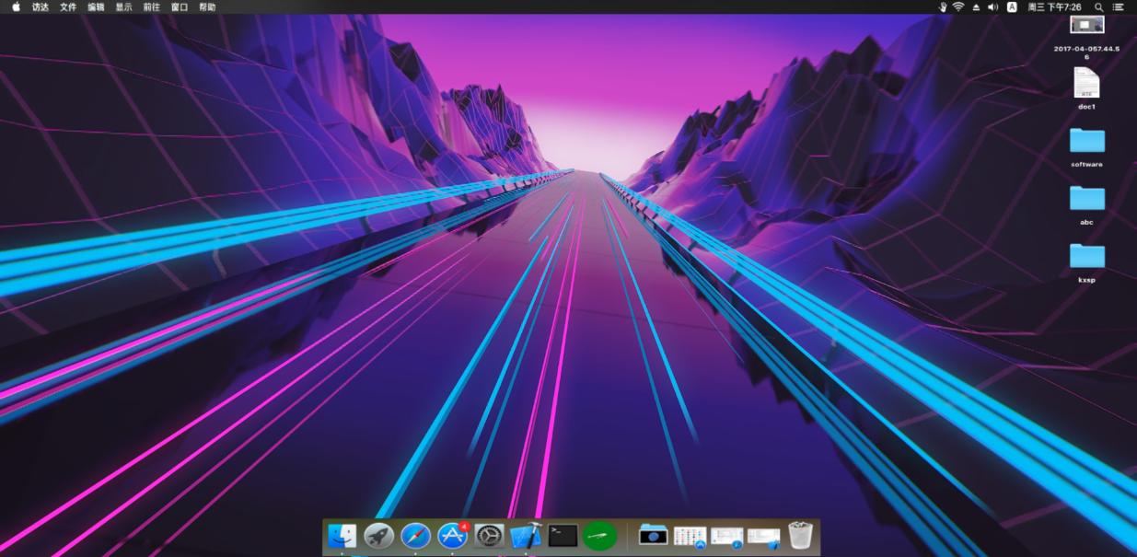The image size is (1137, 557).
Task: Open the input source A menu
Action: coord(1012,6)
